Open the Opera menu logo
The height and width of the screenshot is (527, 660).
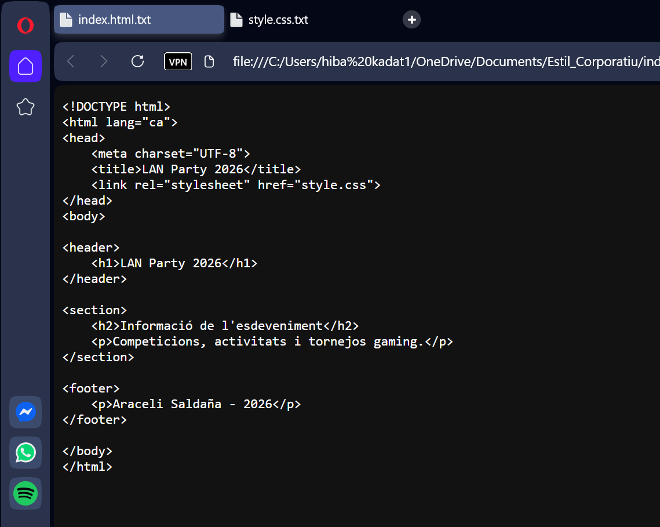pyautogui.click(x=25, y=26)
